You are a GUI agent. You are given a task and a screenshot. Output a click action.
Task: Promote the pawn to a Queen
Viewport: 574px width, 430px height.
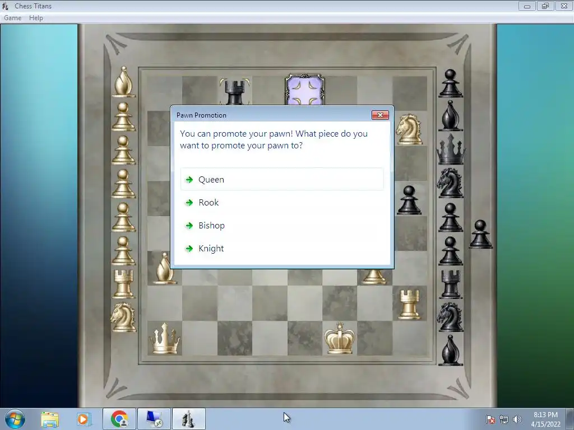(x=282, y=179)
